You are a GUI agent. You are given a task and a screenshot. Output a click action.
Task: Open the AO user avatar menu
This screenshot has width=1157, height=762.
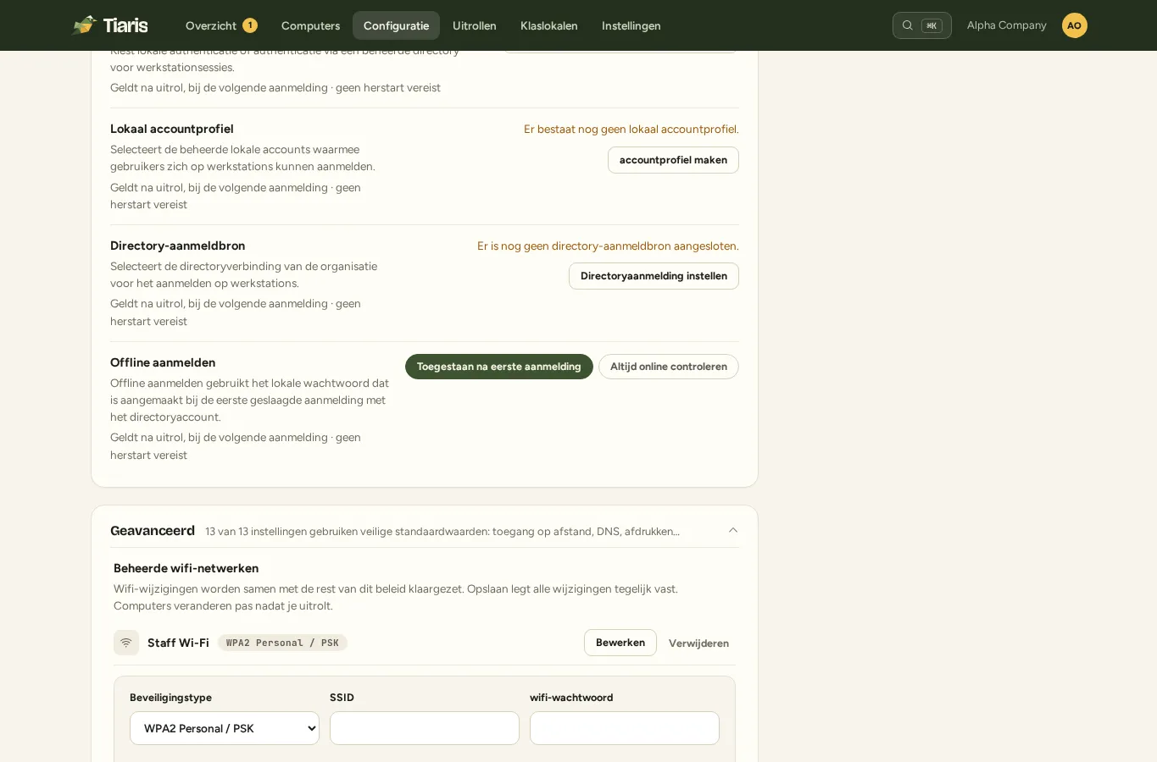(x=1074, y=25)
